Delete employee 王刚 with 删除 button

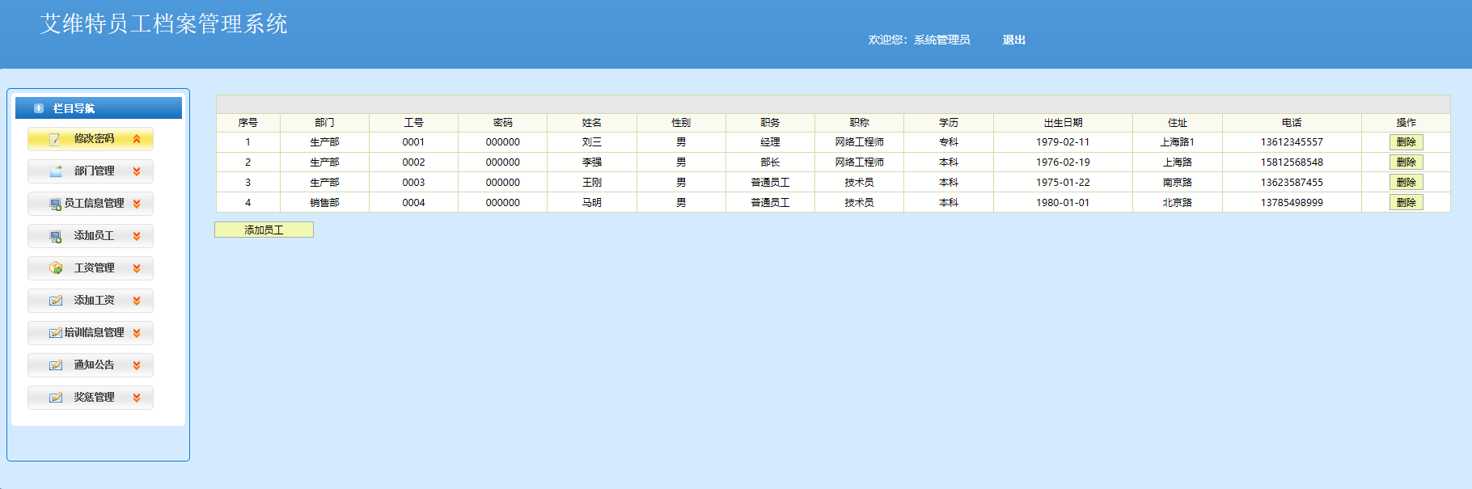[x=1406, y=183]
